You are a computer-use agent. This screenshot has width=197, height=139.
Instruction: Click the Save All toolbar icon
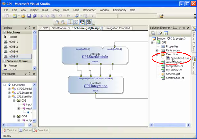tap(35, 16)
